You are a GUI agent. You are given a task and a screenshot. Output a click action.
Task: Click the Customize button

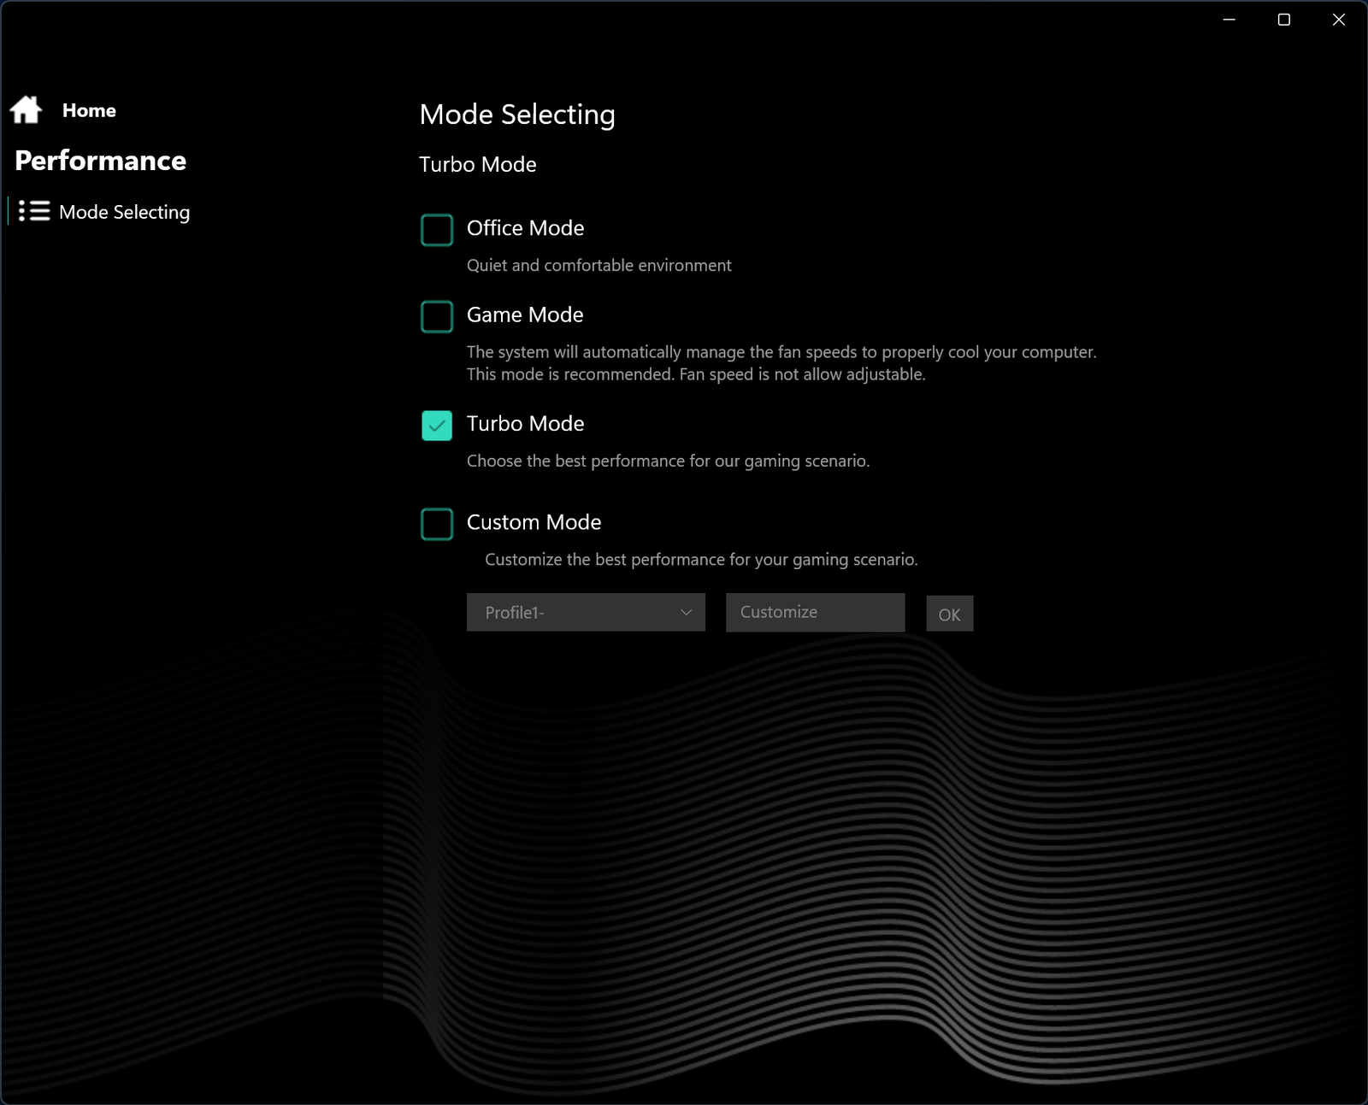(x=815, y=612)
